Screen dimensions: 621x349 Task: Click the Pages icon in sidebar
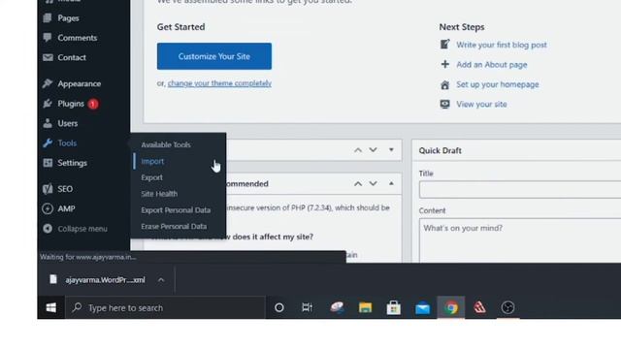click(x=48, y=17)
